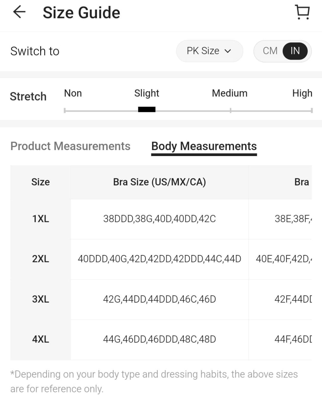Image resolution: width=322 pixels, height=406 pixels.
Task: Select the 4XL size row
Action: [x=41, y=339]
